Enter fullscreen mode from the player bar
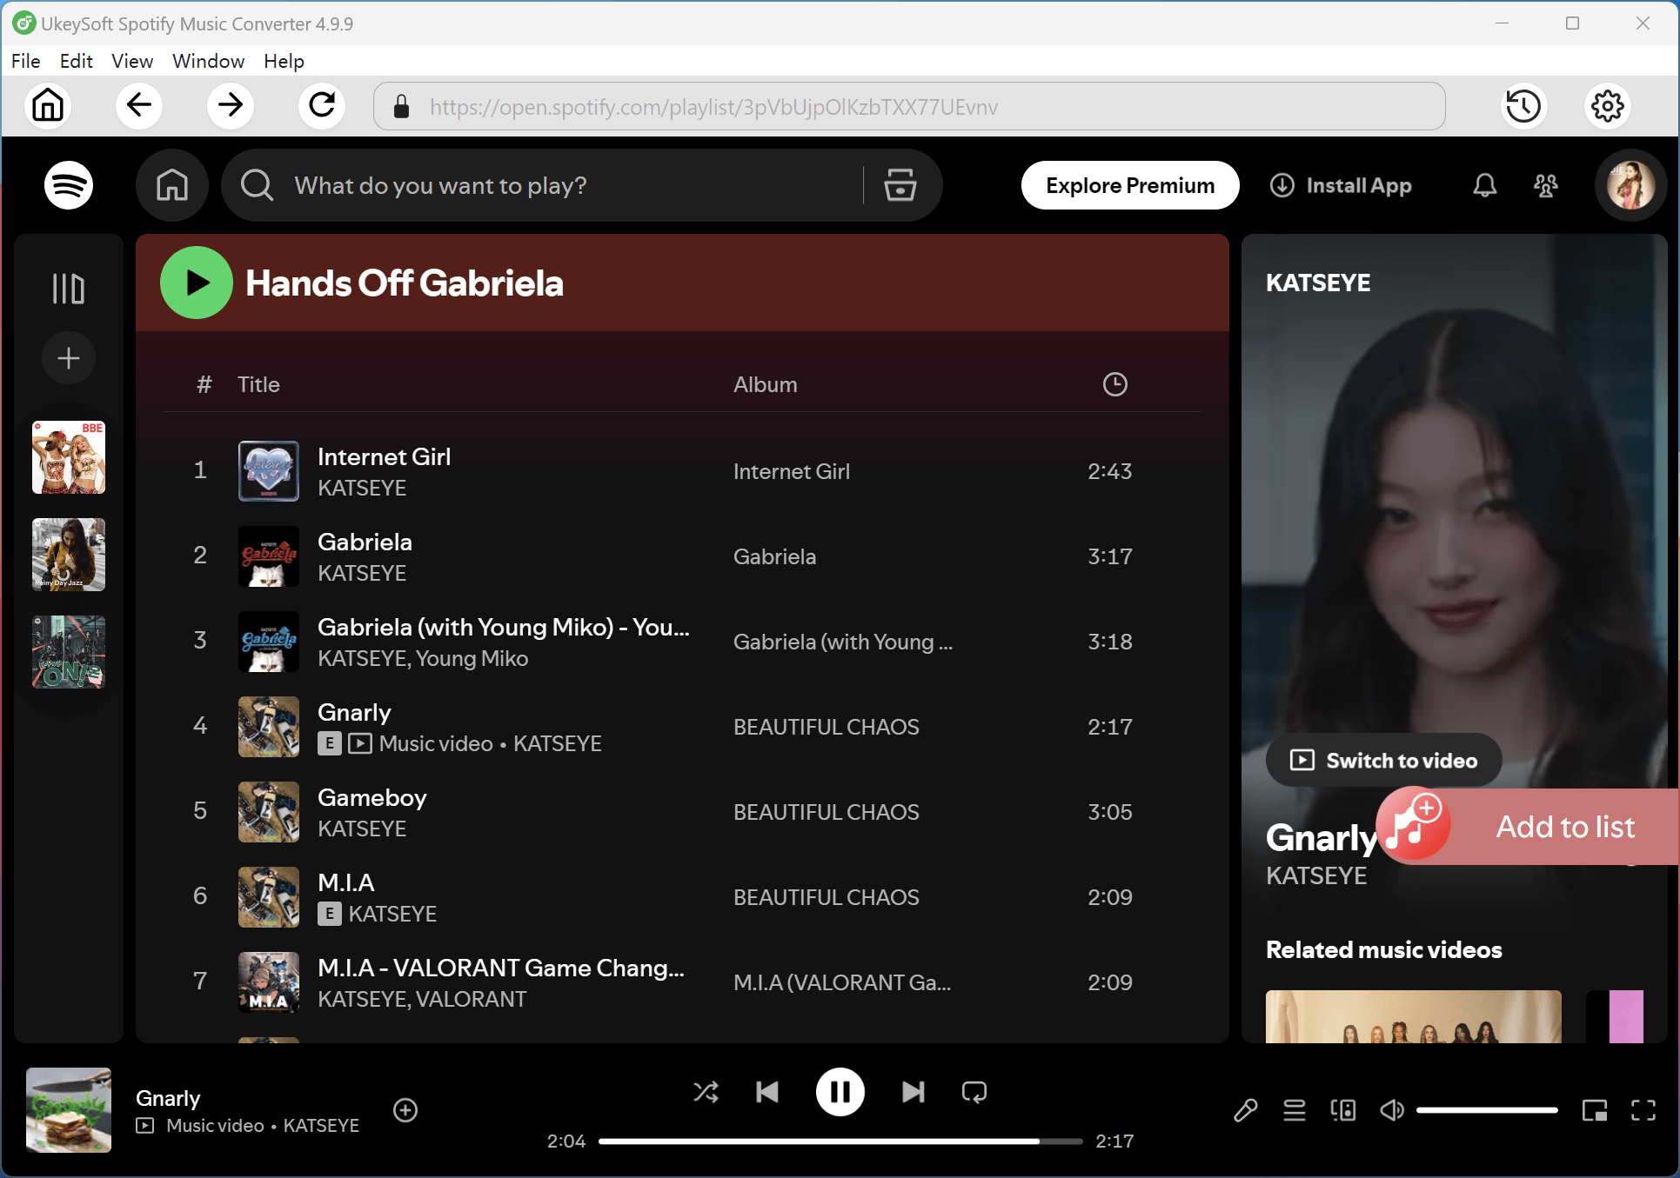This screenshot has width=1680, height=1178. [1645, 1110]
